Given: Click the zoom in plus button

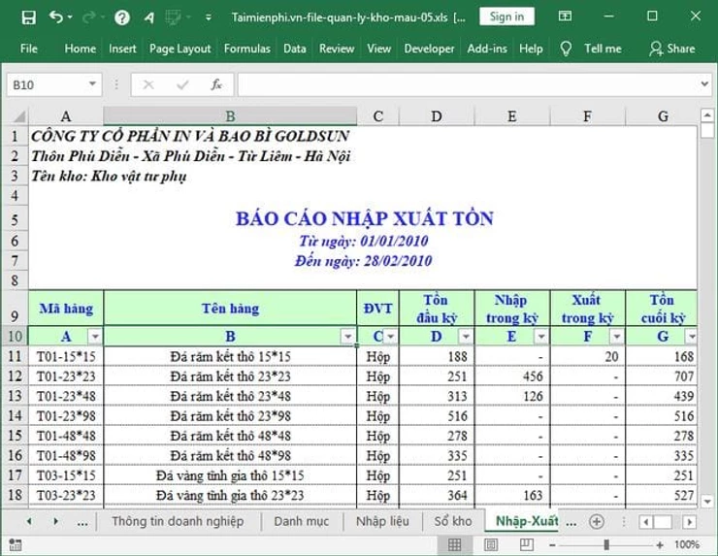Looking at the screenshot, I should click(660, 545).
